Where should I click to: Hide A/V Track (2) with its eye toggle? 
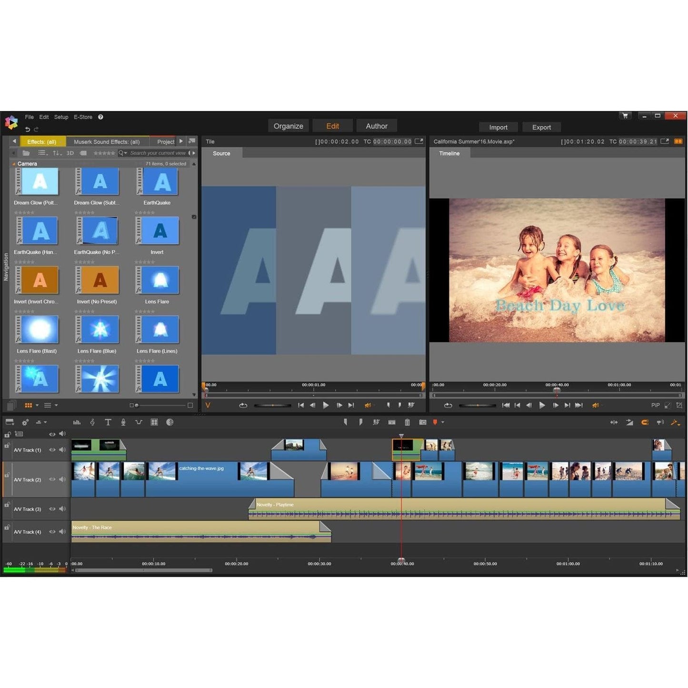pyautogui.click(x=52, y=479)
